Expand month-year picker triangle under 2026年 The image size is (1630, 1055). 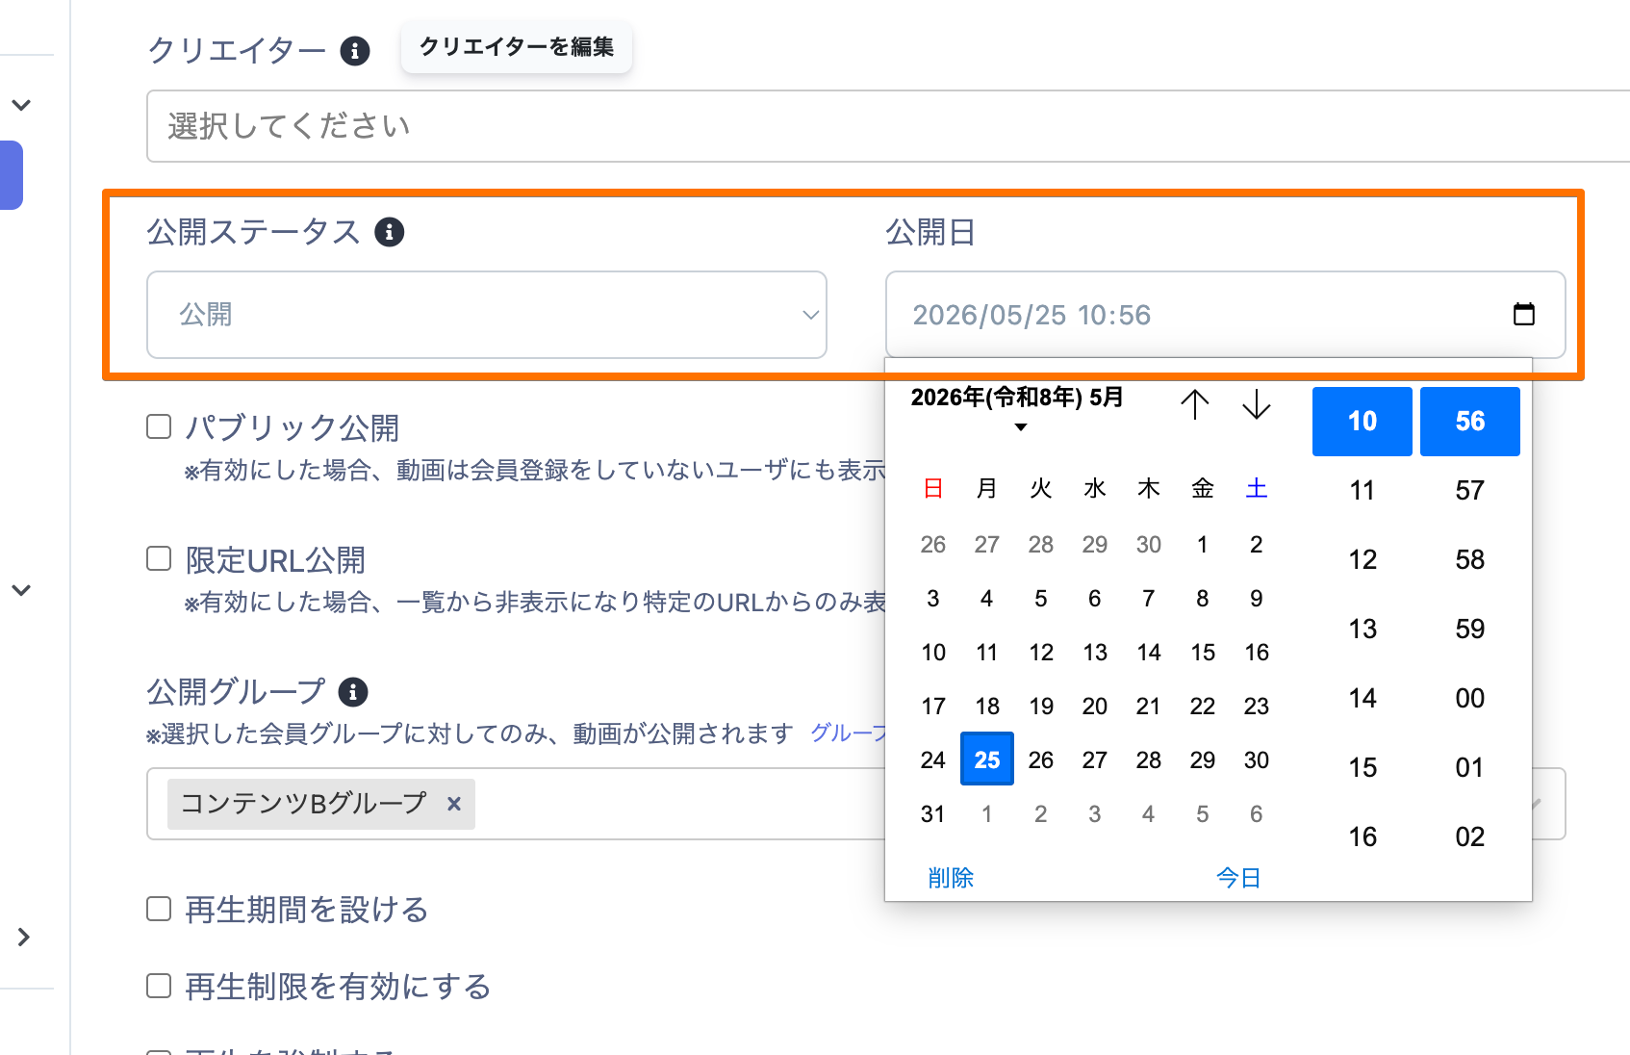1021,427
